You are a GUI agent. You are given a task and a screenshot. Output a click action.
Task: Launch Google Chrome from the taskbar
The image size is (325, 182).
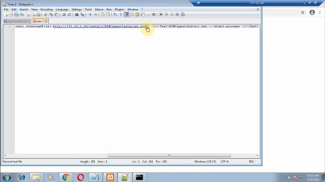[x=66, y=177]
